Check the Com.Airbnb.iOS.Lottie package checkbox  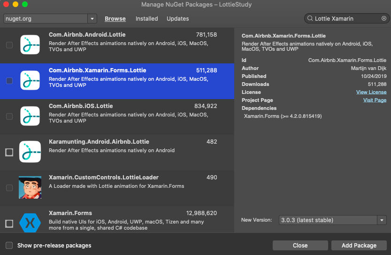point(9,116)
